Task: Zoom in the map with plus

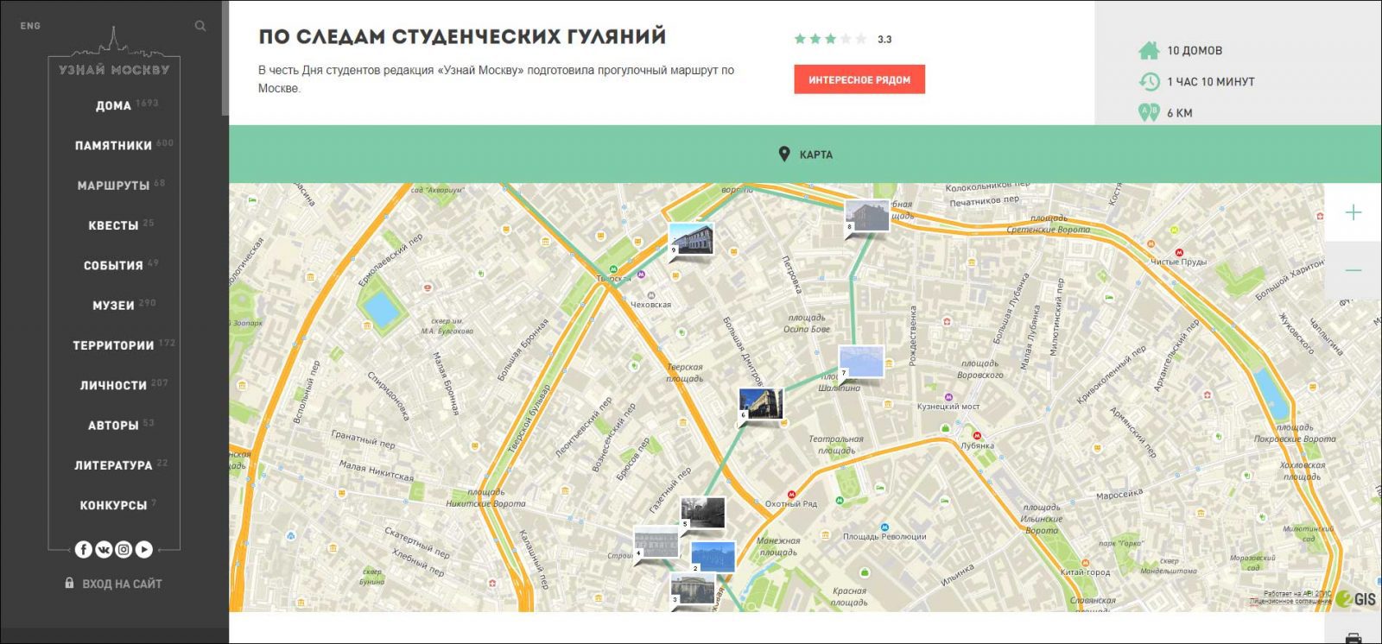Action: coord(1353,212)
